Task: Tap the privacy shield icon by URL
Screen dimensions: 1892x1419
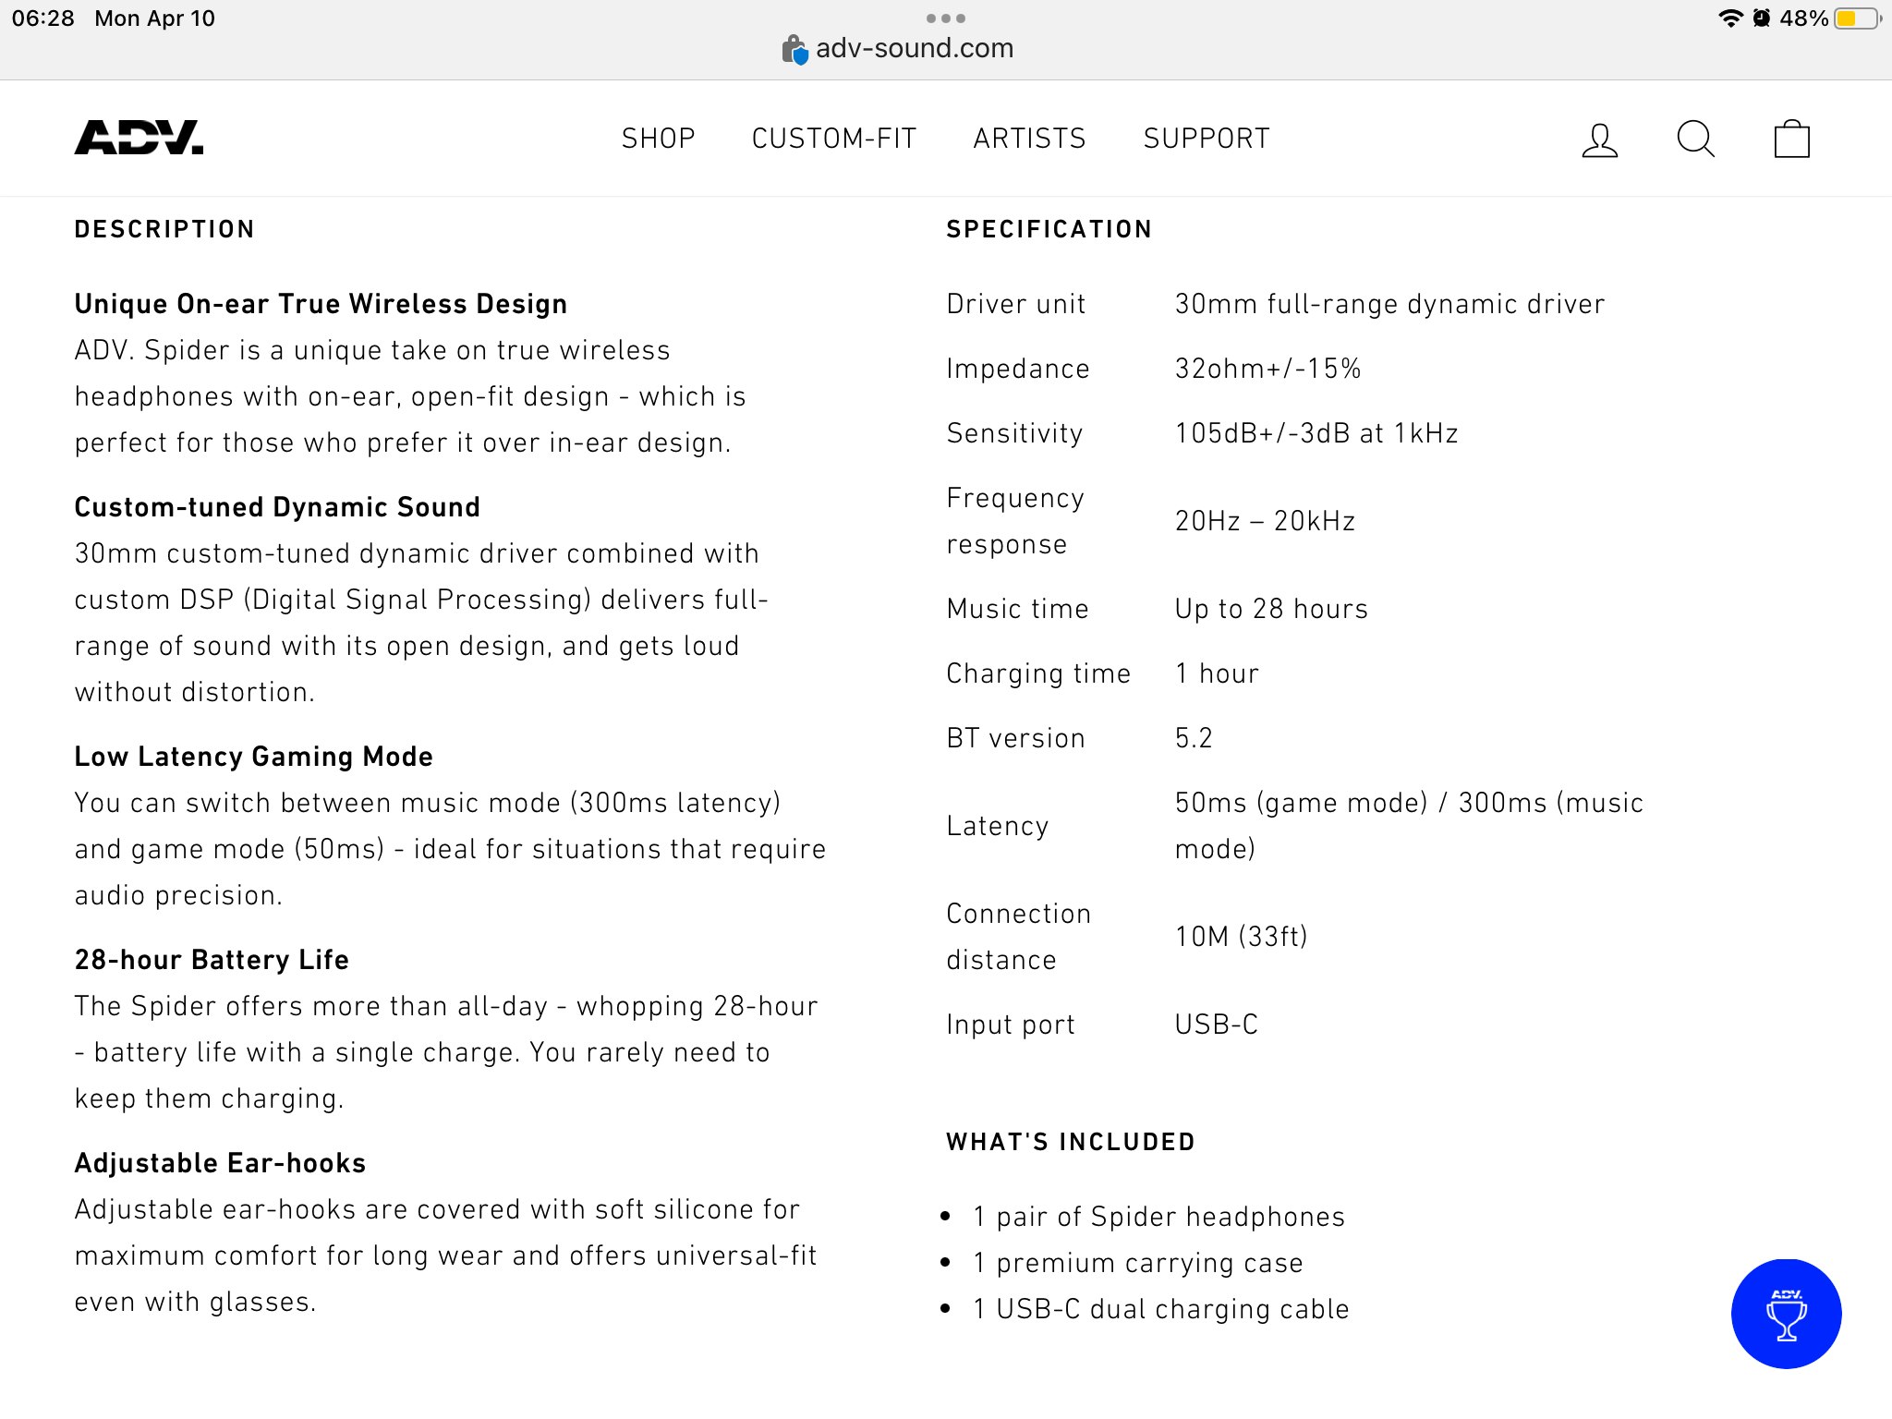Action: [x=794, y=49]
